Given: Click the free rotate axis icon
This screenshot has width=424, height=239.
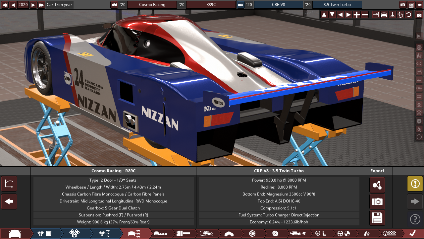Looking at the screenshot, I should click(x=400, y=15).
